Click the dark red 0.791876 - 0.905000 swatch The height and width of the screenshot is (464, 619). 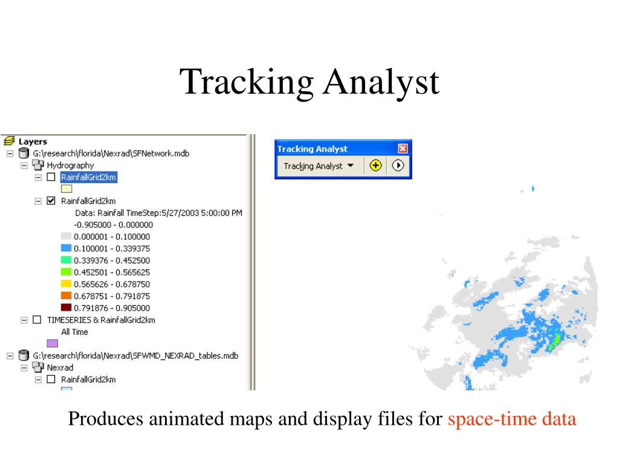[x=66, y=307]
